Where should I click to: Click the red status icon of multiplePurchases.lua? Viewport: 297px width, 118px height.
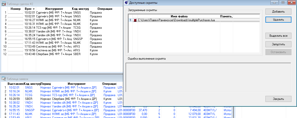point(135,20)
